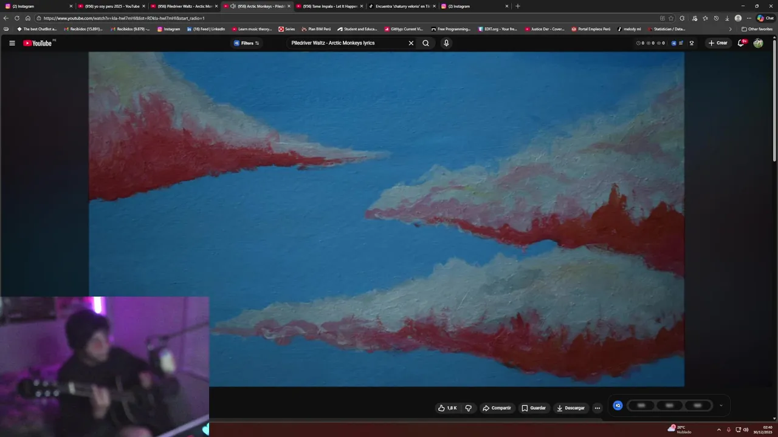Switch to the Piledriver Waltz - Arctic Monkeys tab
This screenshot has height=437, width=778.
point(184,6)
